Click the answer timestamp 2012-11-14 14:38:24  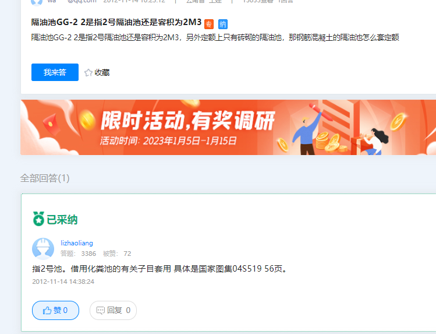pos(63,282)
